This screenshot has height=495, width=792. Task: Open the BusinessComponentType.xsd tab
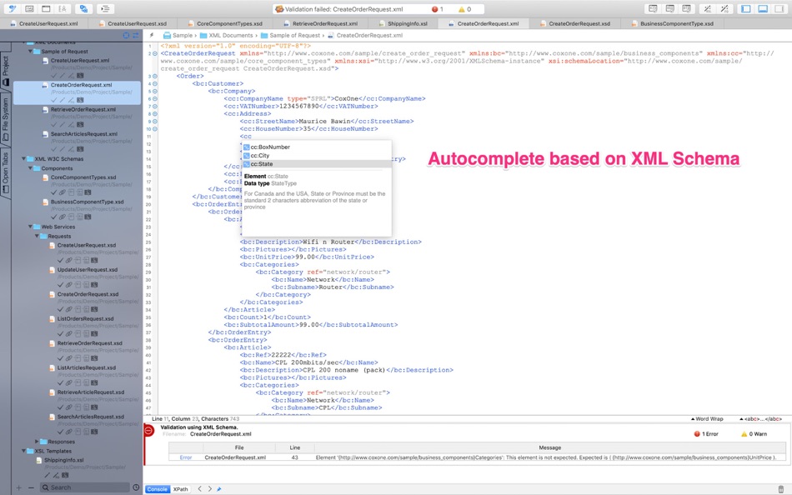672,23
